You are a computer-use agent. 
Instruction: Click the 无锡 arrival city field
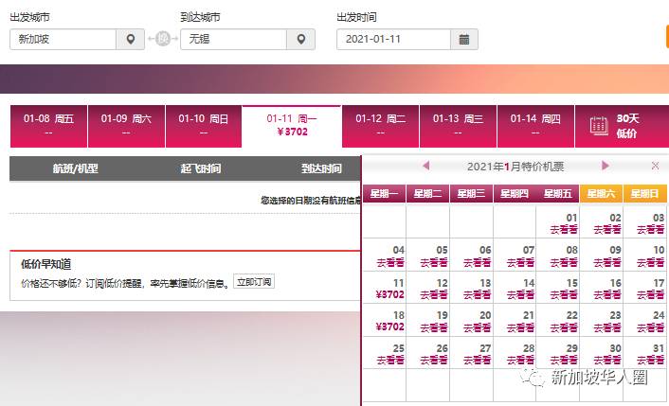[233, 39]
